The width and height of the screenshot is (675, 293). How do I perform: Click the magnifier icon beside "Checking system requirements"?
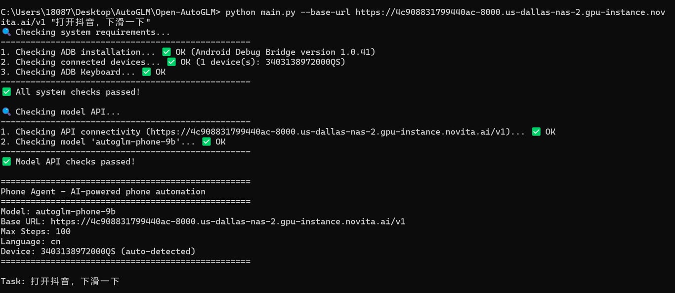[6, 32]
